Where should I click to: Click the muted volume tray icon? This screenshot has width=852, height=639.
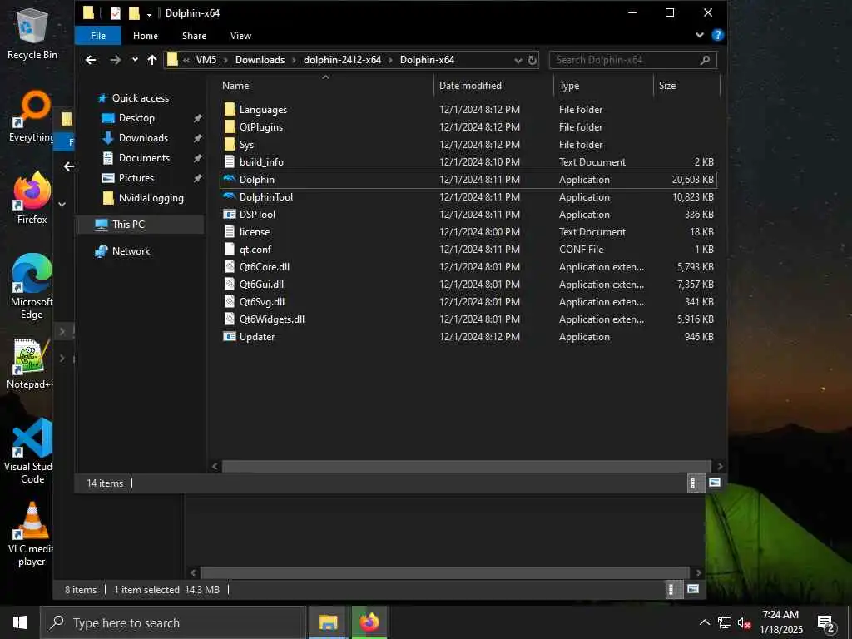tap(744, 622)
